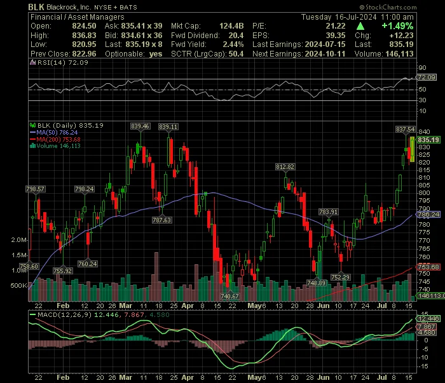Screen dimensions: 445x383
Task: Click the BLK ticker symbol title
Action: [x=36, y=7]
